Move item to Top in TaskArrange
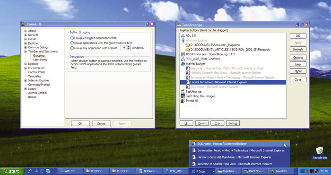 click(217, 123)
